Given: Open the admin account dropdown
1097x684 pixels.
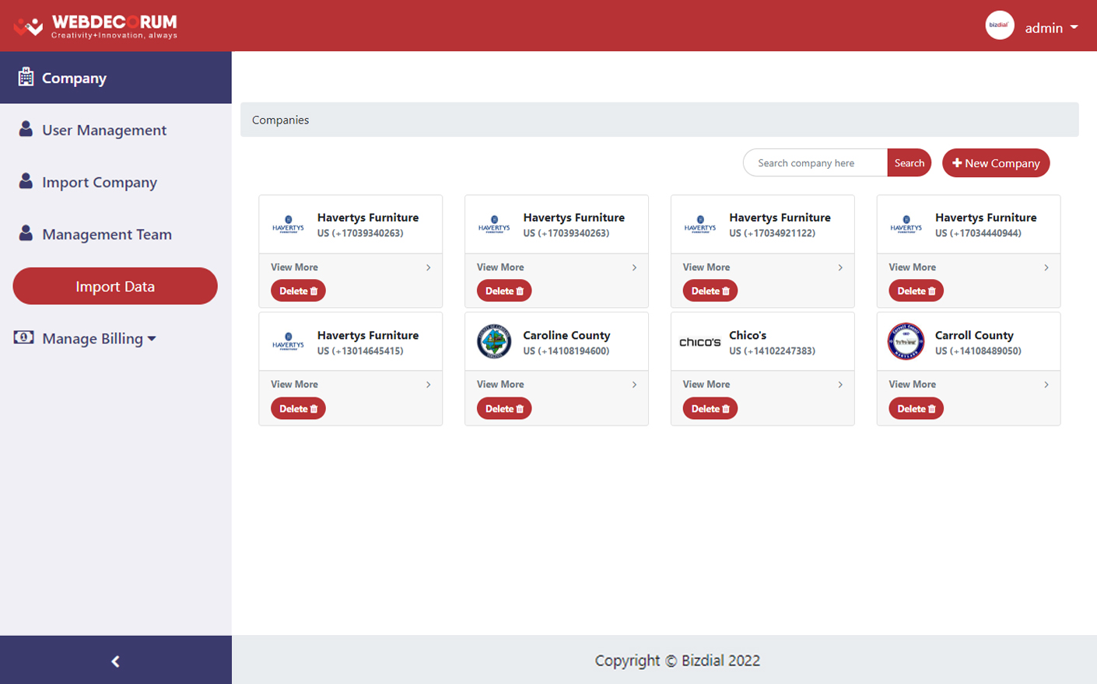Looking at the screenshot, I should [1051, 27].
